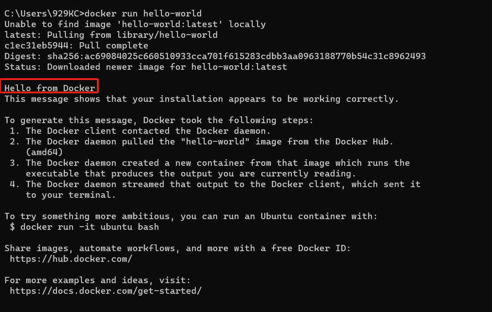Click step 3 'created a new container' line
The width and height of the screenshot is (492, 312).
coord(210,163)
